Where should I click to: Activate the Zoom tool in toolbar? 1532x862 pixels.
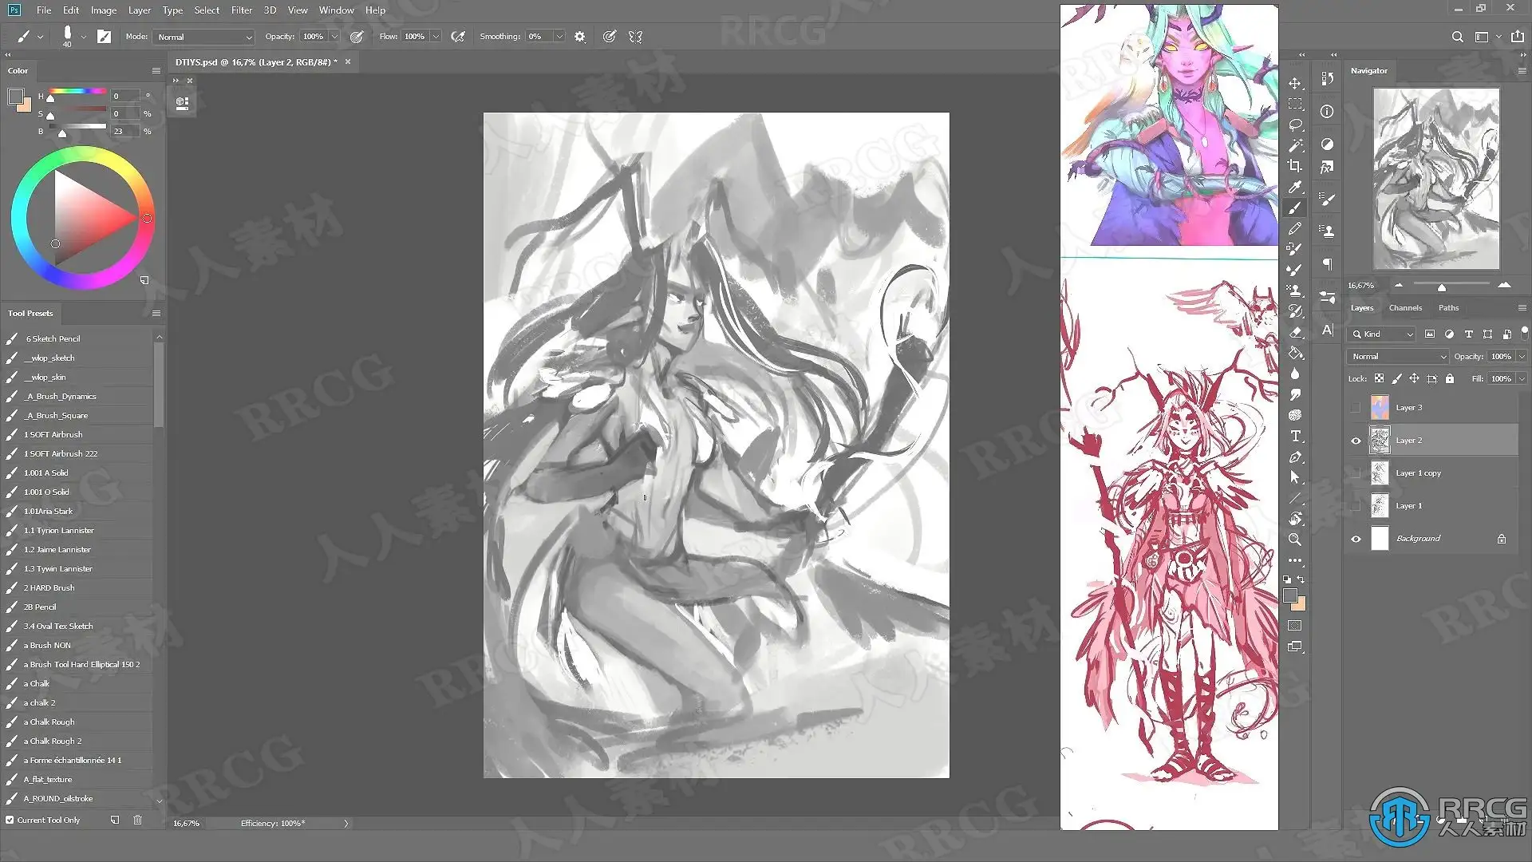pos(1295,540)
